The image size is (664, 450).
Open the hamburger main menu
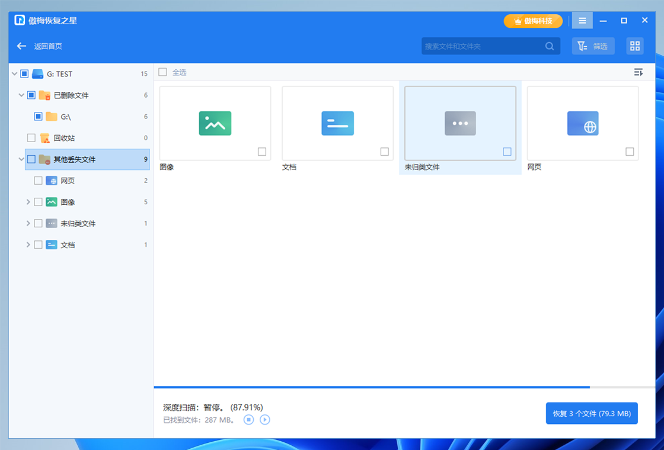(582, 21)
